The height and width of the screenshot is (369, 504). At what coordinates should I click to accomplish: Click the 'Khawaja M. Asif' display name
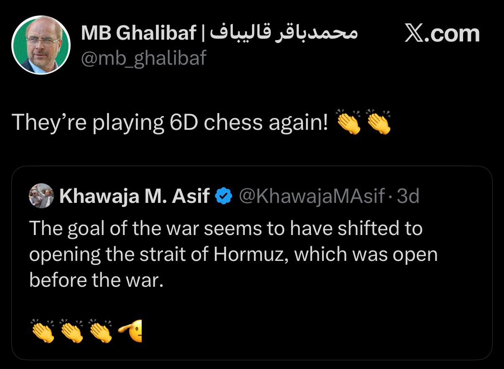tap(134, 196)
